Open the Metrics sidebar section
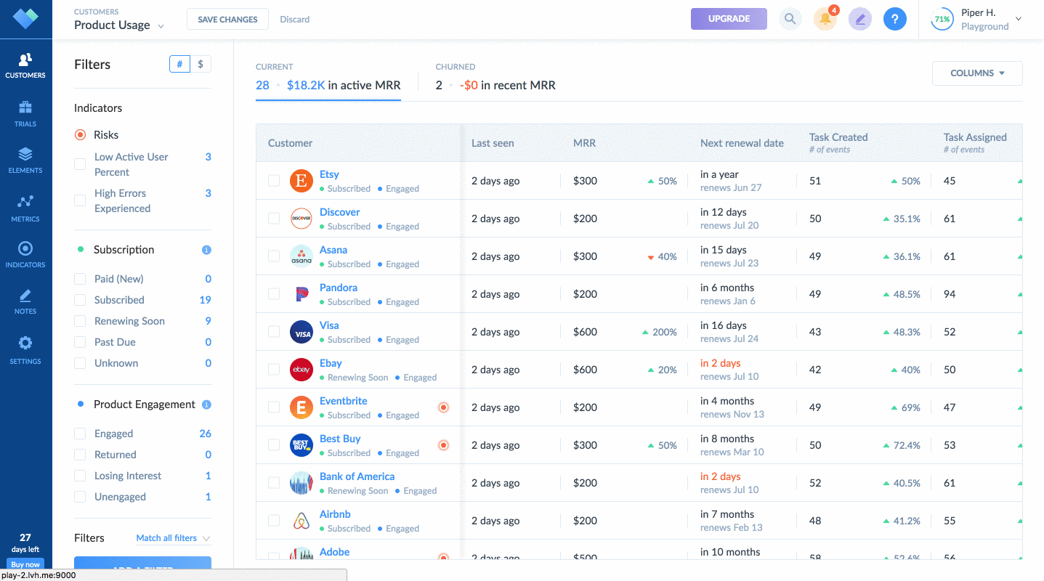The height and width of the screenshot is (581, 1044). click(x=25, y=208)
